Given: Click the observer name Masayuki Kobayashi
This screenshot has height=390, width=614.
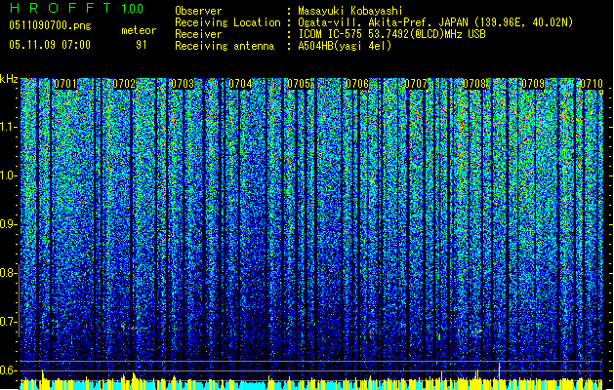Looking at the screenshot, I should pos(350,11).
